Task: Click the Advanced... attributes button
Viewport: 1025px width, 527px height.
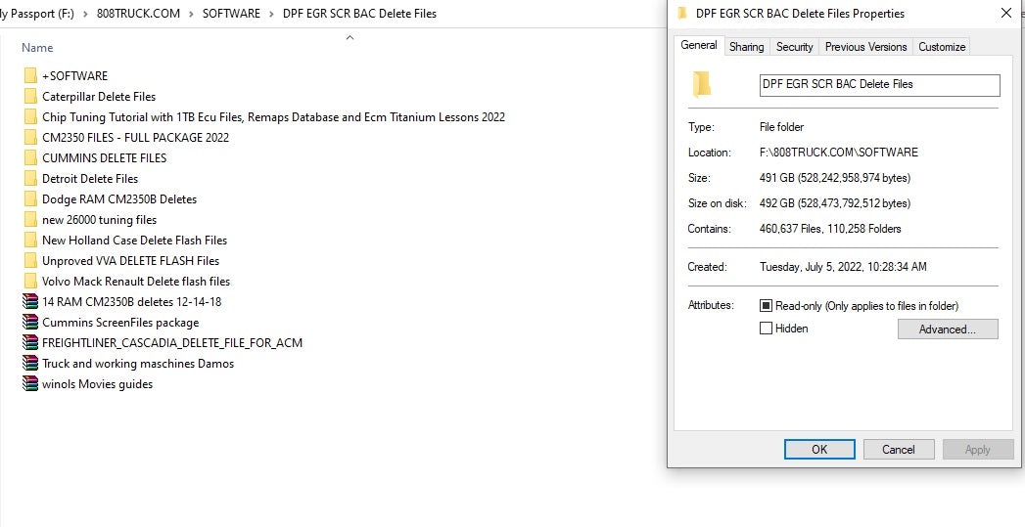Action: click(947, 329)
